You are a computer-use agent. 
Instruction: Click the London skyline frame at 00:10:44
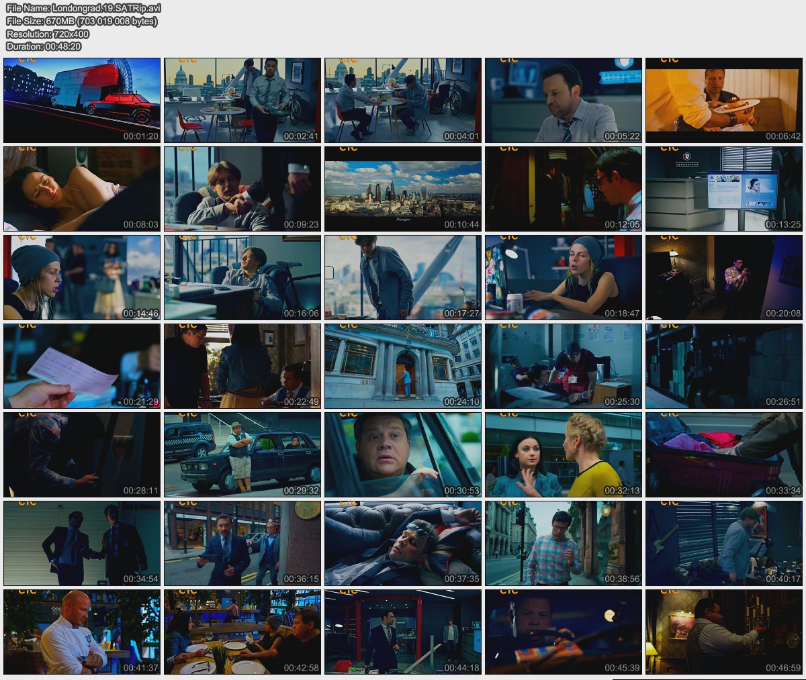(x=403, y=189)
